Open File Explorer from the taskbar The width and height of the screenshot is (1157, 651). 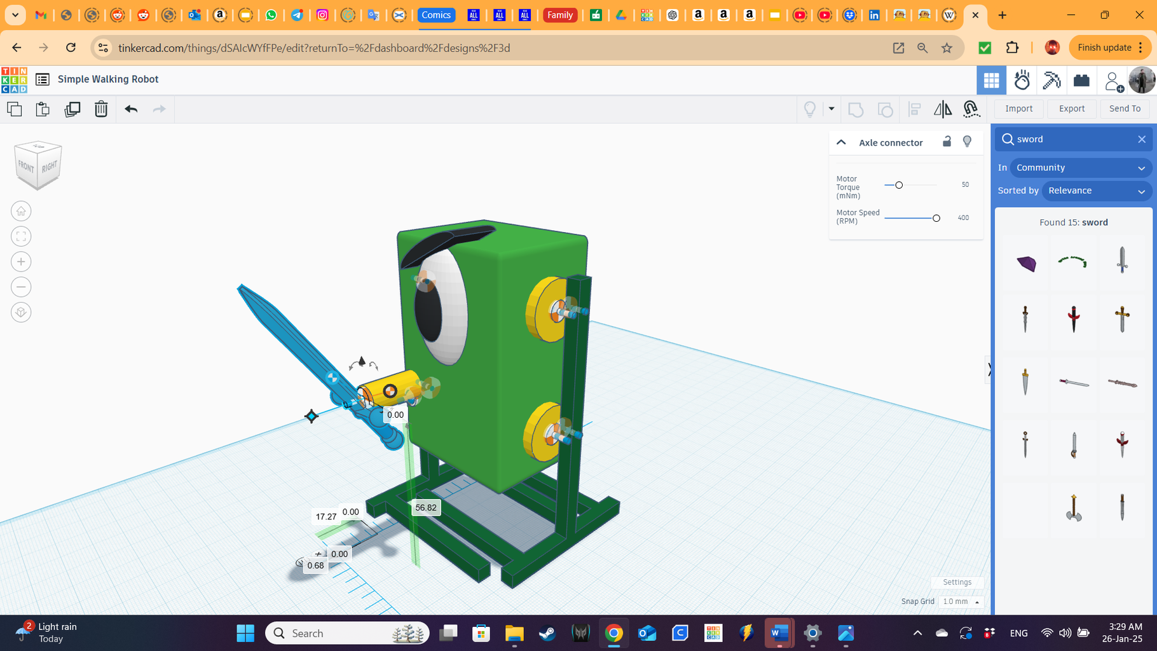tap(514, 633)
